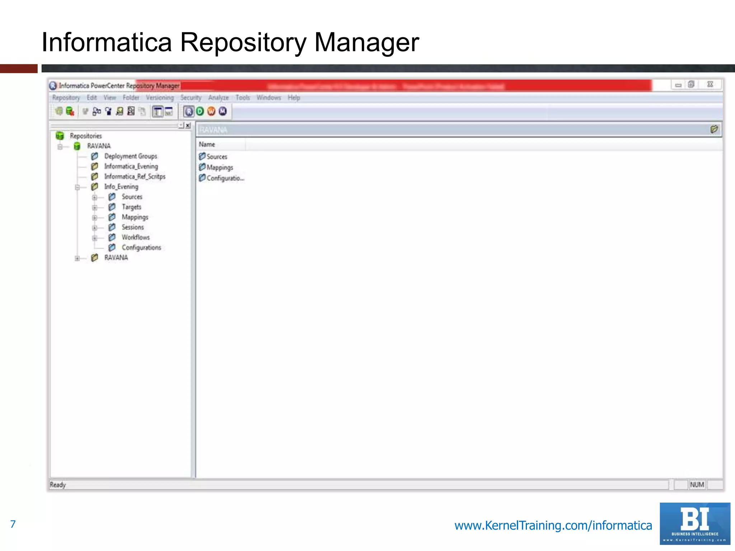Open the Windows menu
735x551 pixels.
(x=269, y=98)
